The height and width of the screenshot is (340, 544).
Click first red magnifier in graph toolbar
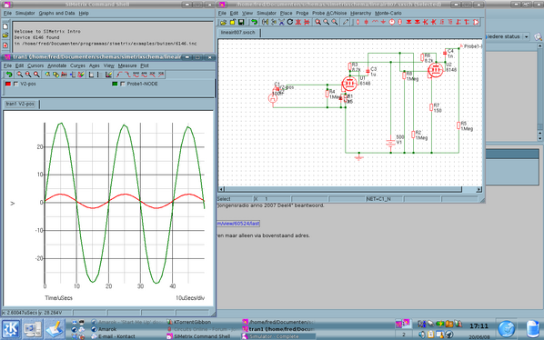(19, 75)
